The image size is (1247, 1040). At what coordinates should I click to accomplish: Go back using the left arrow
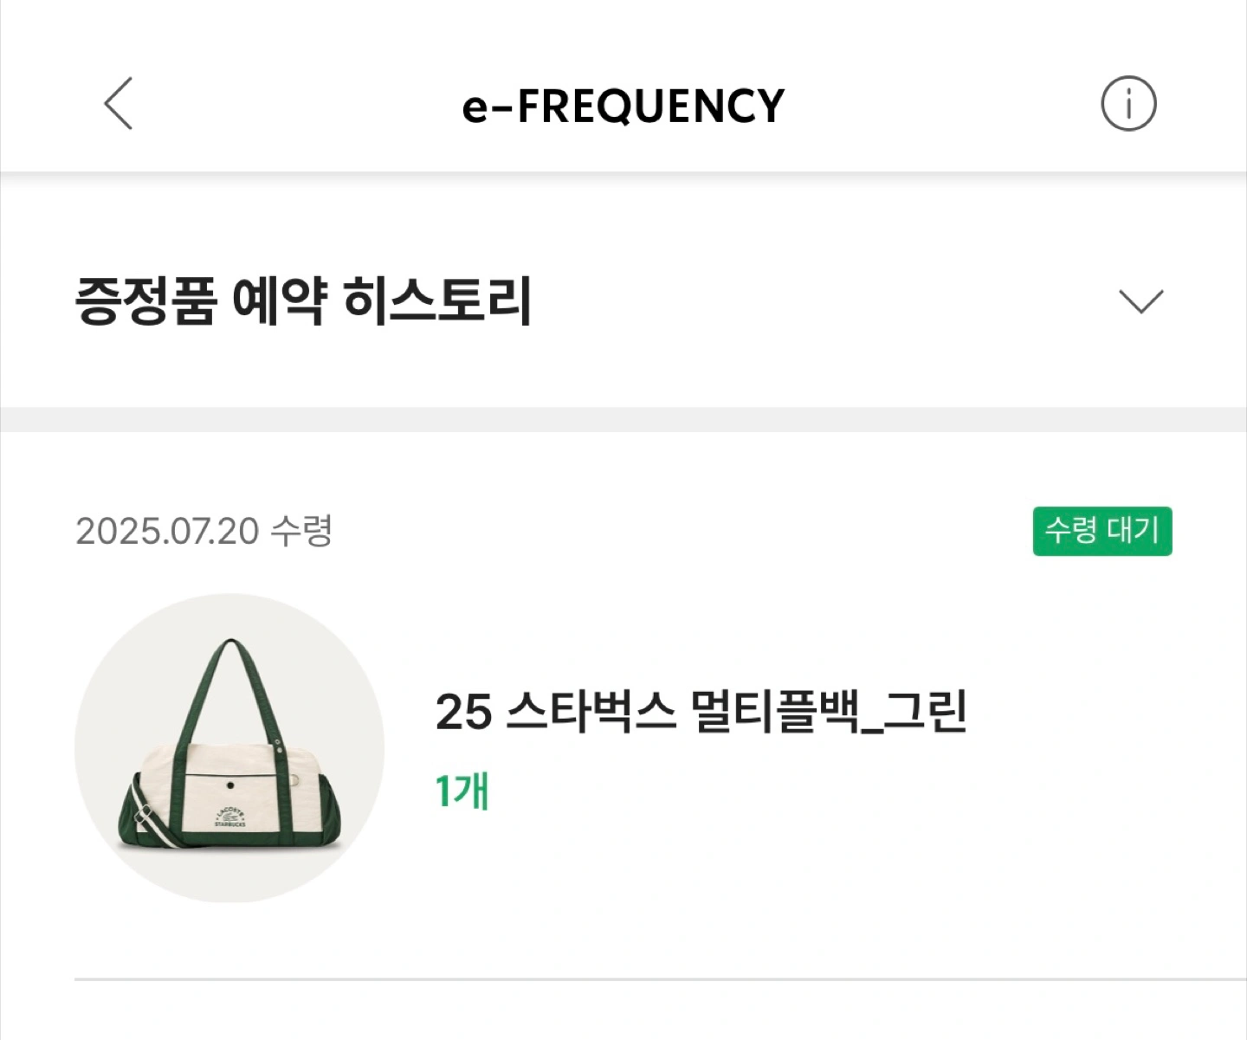click(119, 104)
